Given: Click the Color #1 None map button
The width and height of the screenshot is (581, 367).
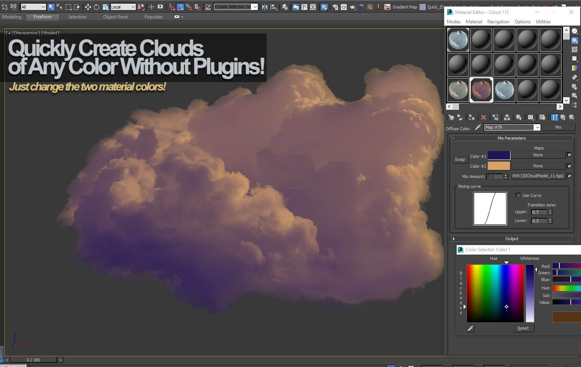Looking at the screenshot, I should click(x=538, y=155).
